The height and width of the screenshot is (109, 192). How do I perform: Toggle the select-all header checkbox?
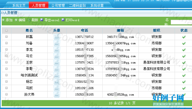6,30
